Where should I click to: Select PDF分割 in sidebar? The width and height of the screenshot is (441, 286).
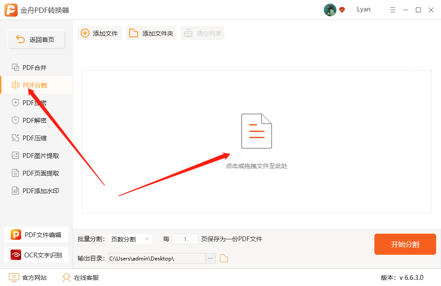coord(36,85)
